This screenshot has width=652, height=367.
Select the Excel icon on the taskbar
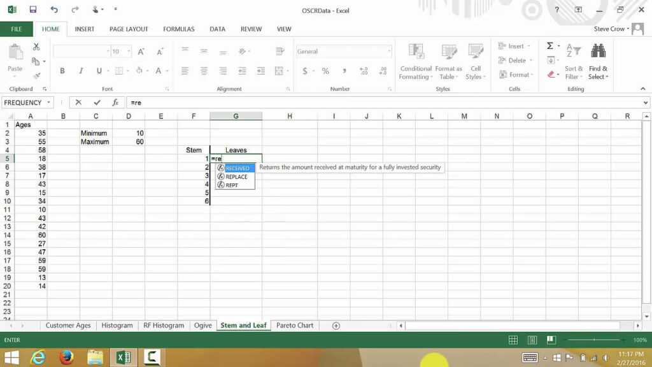[124, 357]
